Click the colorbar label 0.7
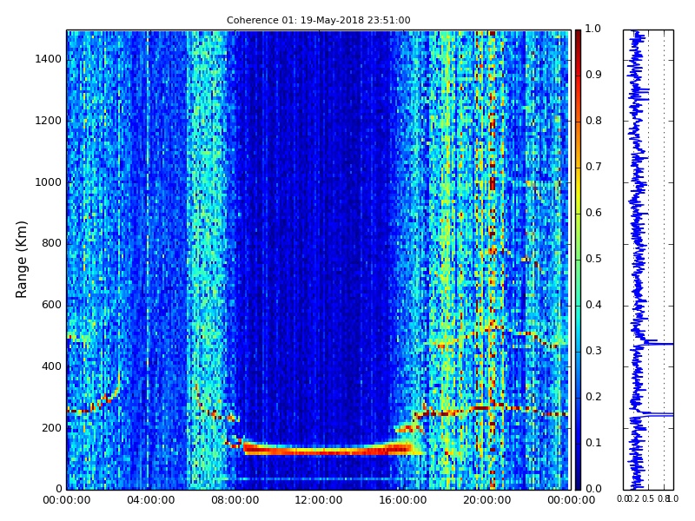695x521 pixels. [593, 167]
